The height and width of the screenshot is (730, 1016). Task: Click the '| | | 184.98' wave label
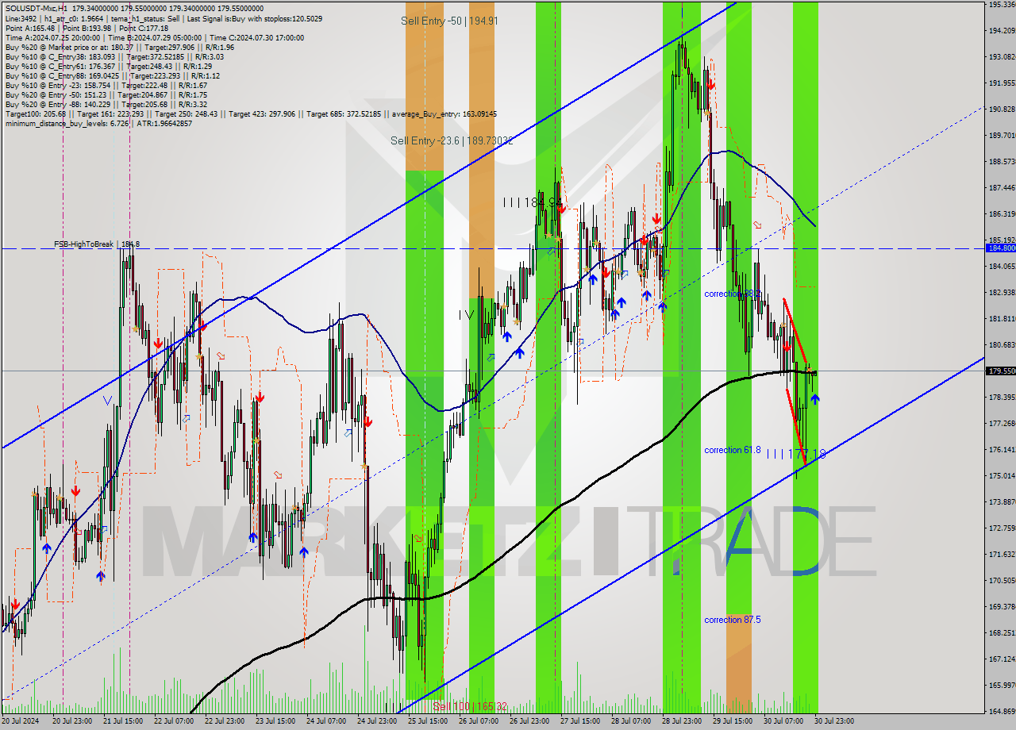pos(533,202)
